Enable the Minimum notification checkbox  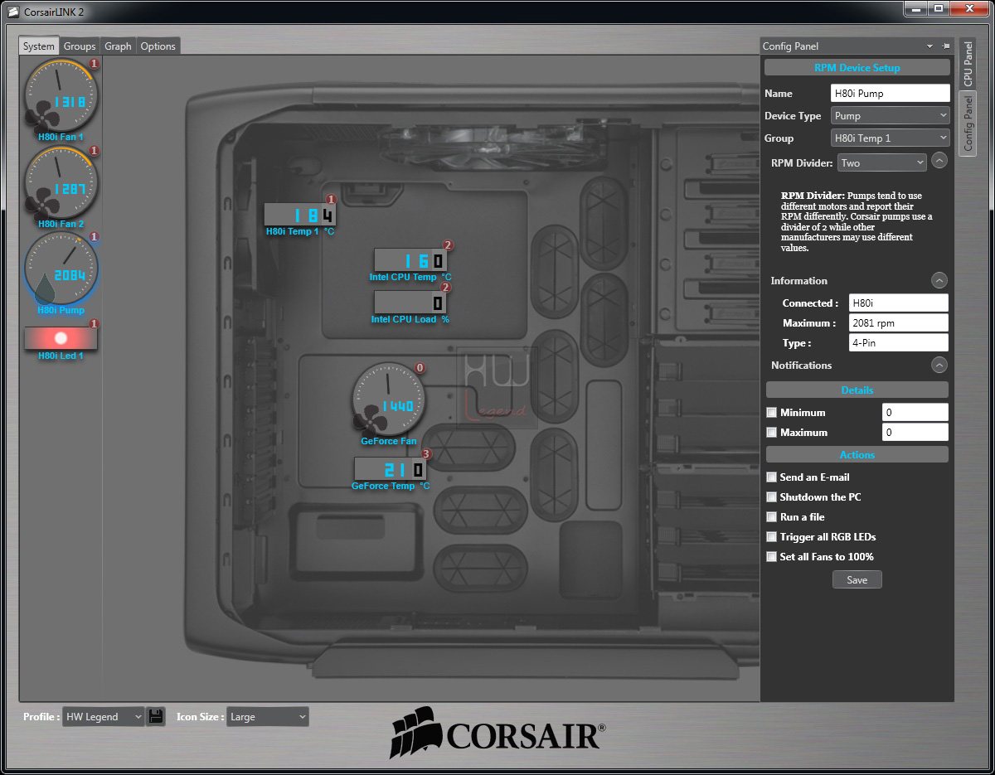772,412
